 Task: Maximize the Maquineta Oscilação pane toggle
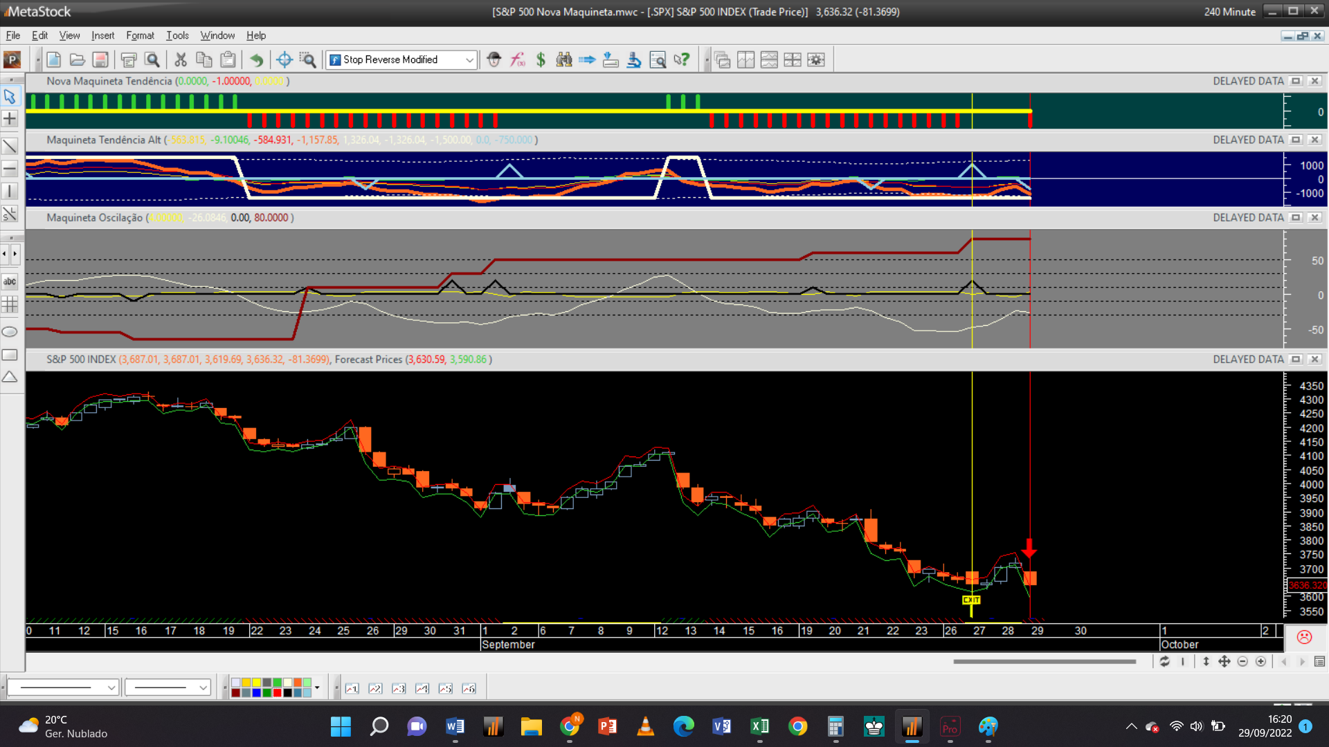tap(1296, 218)
